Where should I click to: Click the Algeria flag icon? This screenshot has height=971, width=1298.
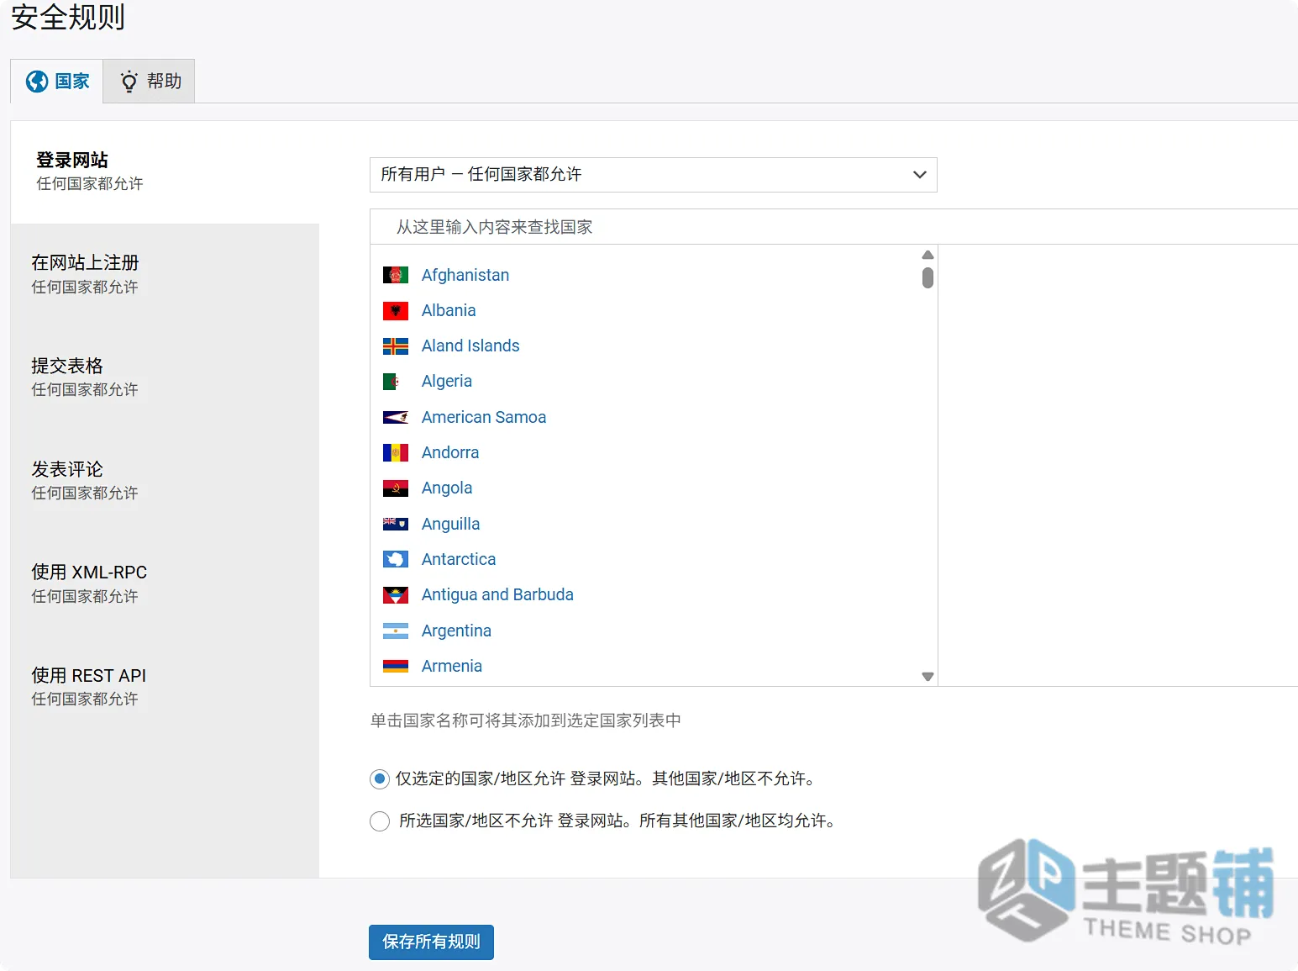396,382
